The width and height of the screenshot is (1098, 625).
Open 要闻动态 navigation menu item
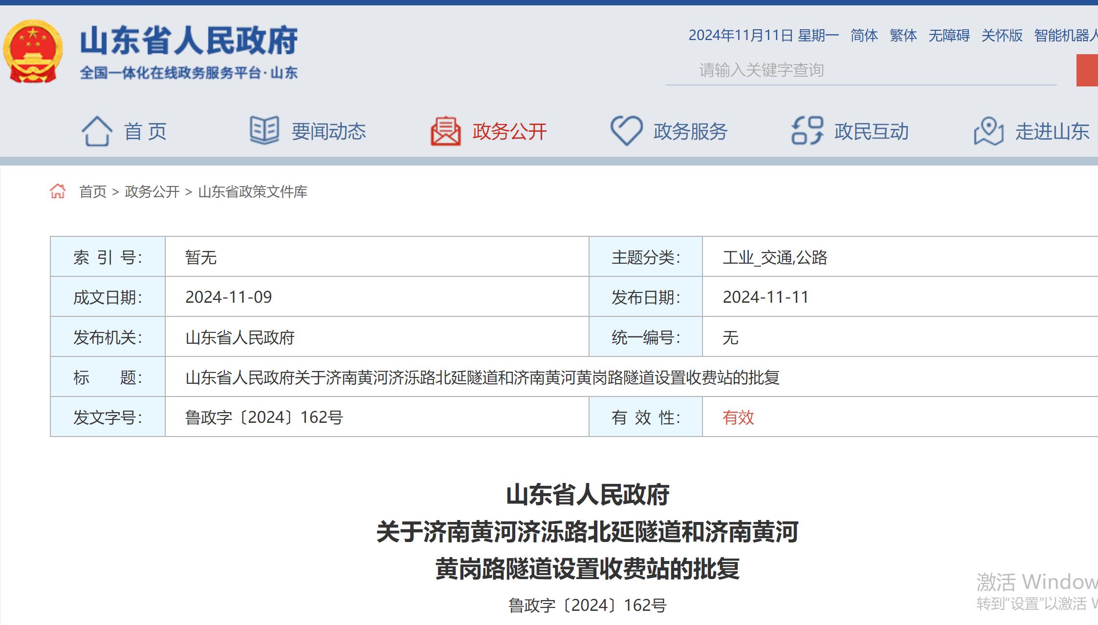tap(329, 131)
